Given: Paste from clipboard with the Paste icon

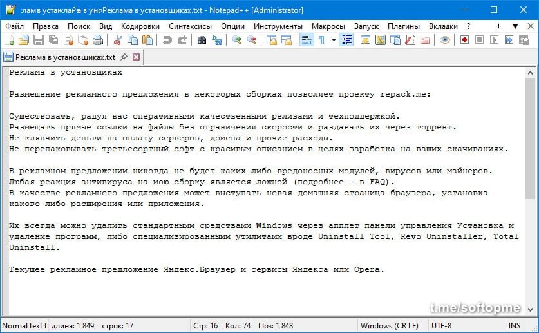Looking at the screenshot, I should point(147,40).
